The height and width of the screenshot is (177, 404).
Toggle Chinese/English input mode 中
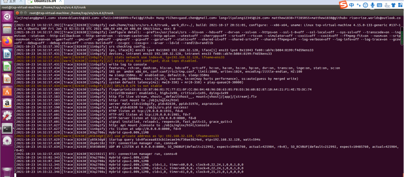352,5
